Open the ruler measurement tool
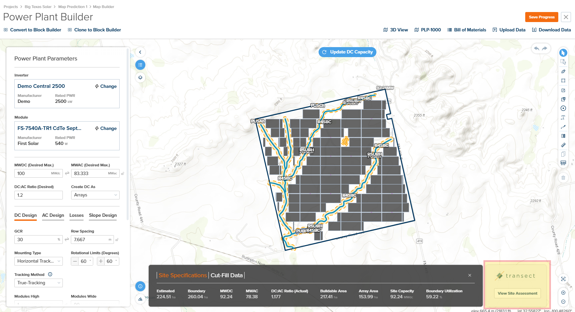Image resolution: width=575 pixels, height=312 pixels. click(x=563, y=145)
